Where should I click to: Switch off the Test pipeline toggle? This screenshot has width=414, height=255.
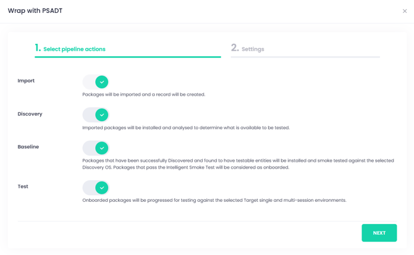[96, 188]
